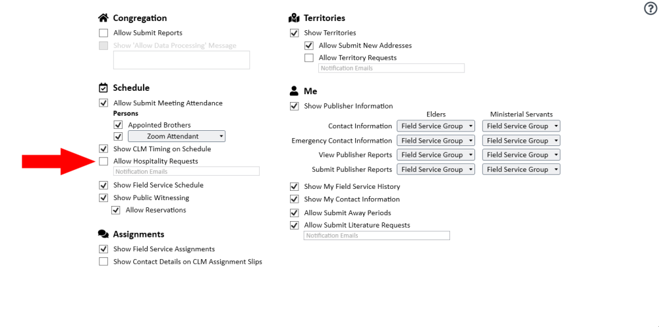
Task: Open Elders Contact Information dropdown
Action: [436, 126]
